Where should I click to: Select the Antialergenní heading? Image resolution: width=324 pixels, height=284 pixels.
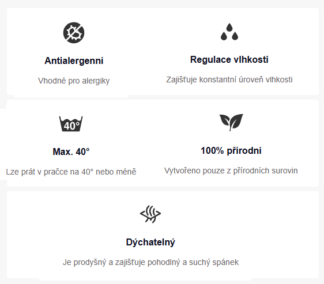click(x=74, y=60)
